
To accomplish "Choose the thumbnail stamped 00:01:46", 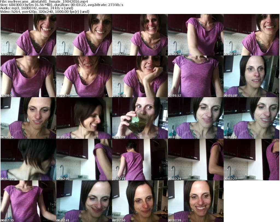I will coord(196,118).
